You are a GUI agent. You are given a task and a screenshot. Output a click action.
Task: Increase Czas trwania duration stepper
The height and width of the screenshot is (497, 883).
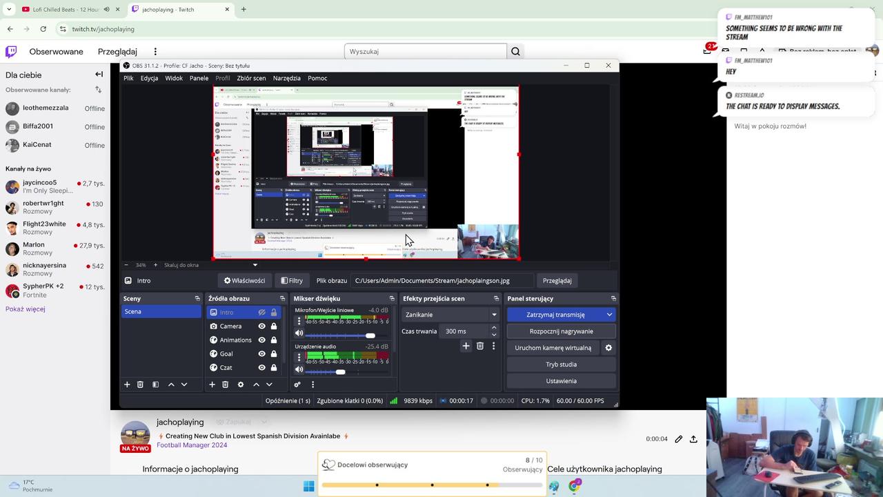click(494, 328)
